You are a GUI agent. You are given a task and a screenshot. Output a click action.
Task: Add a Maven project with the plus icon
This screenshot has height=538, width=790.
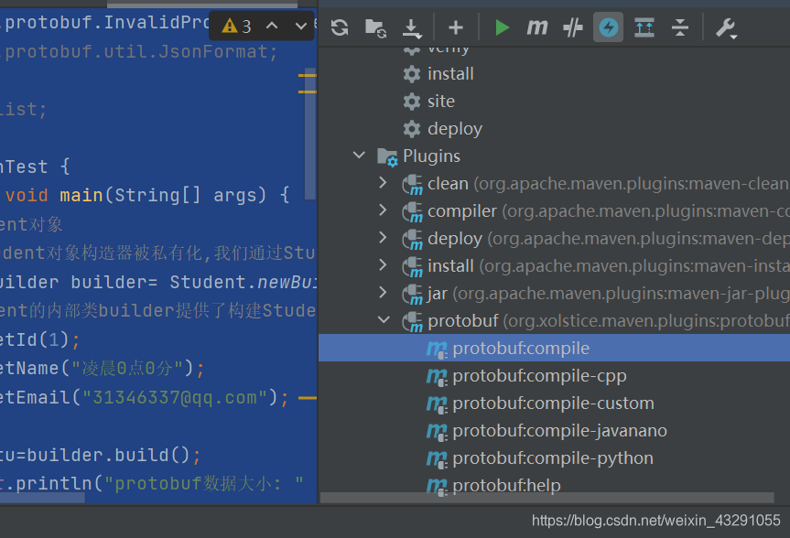point(455,27)
